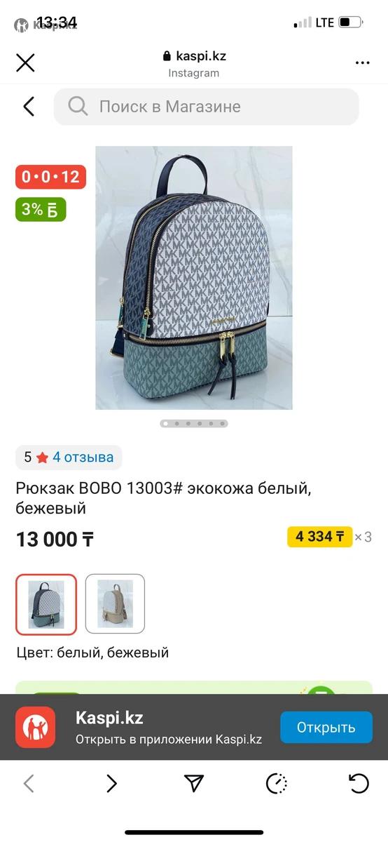Tap the red star rating icon
This screenshot has width=388, height=842.
pos(42,457)
